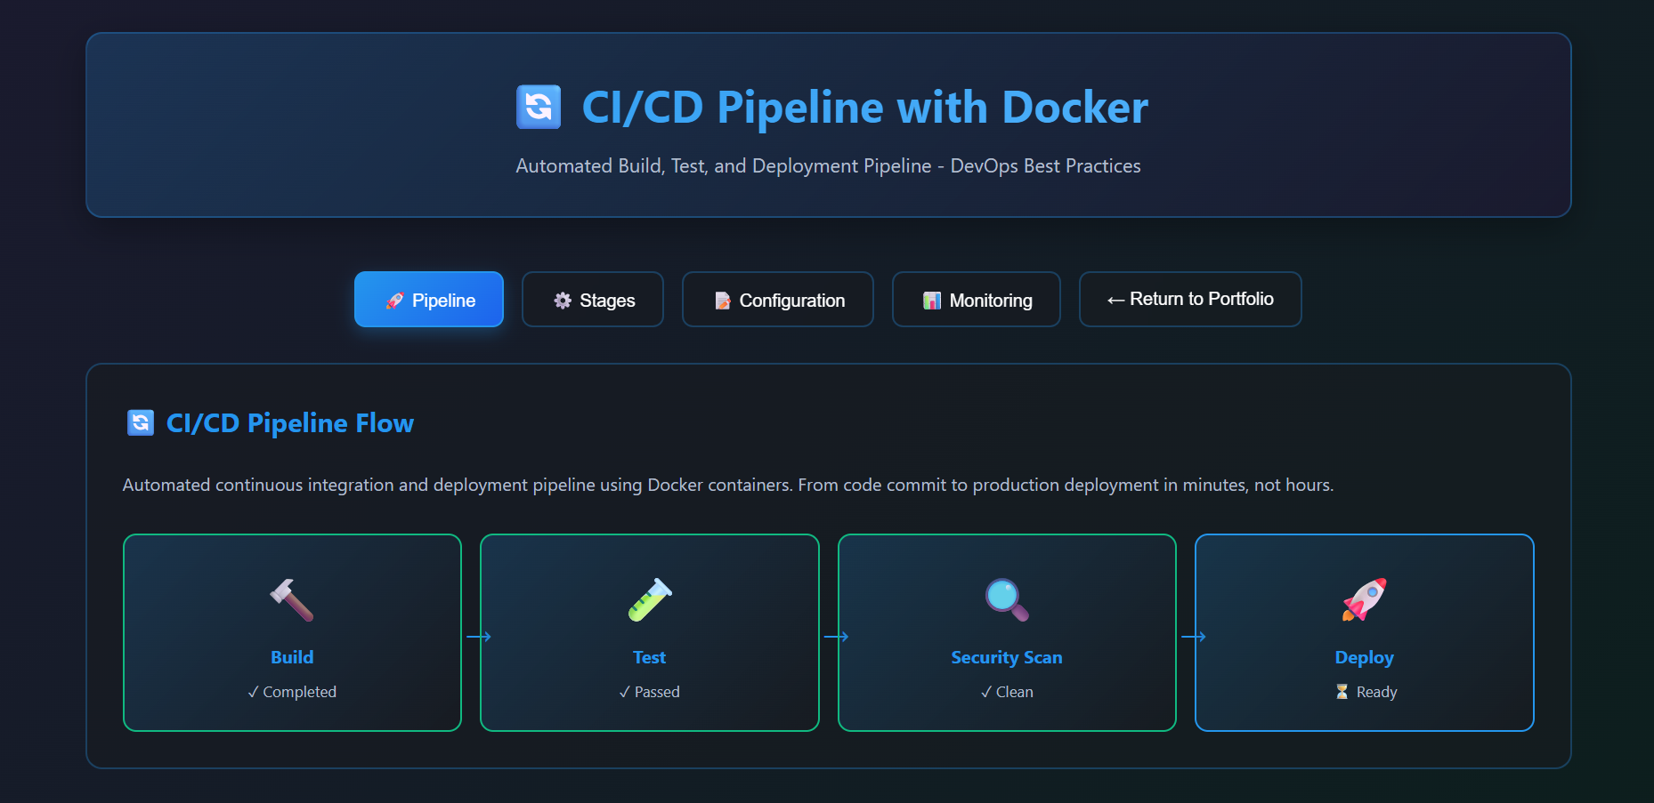Click the Completed status under Build
The width and height of the screenshot is (1654, 803).
pos(292,691)
